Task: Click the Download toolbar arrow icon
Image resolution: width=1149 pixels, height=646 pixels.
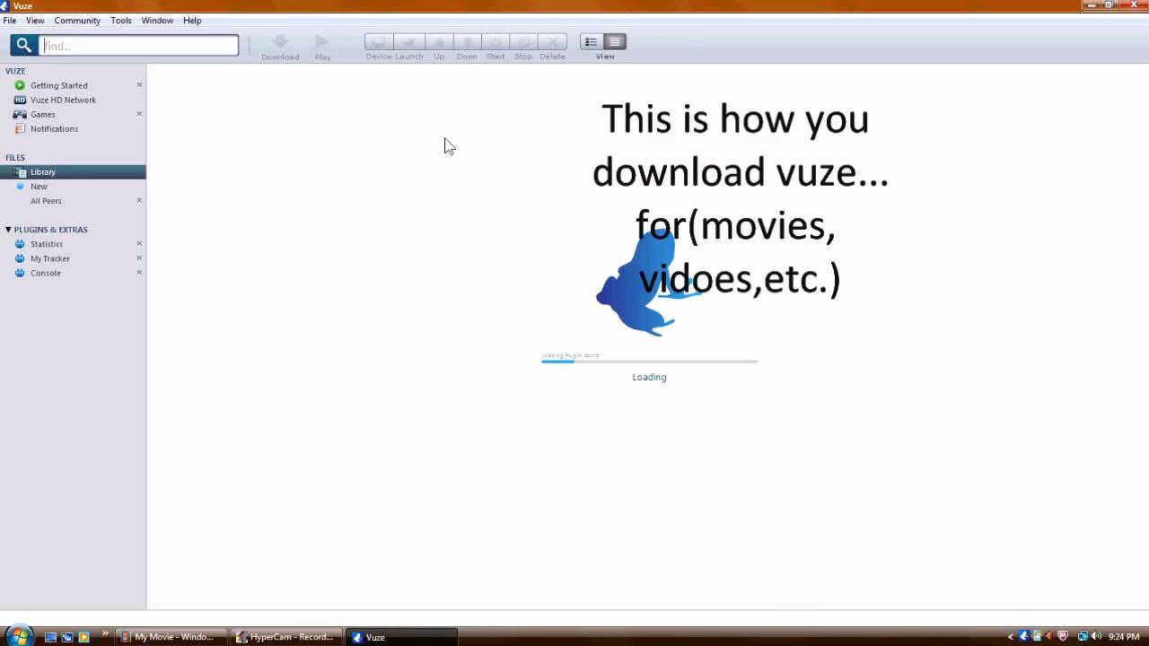Action: pos(280,42)
